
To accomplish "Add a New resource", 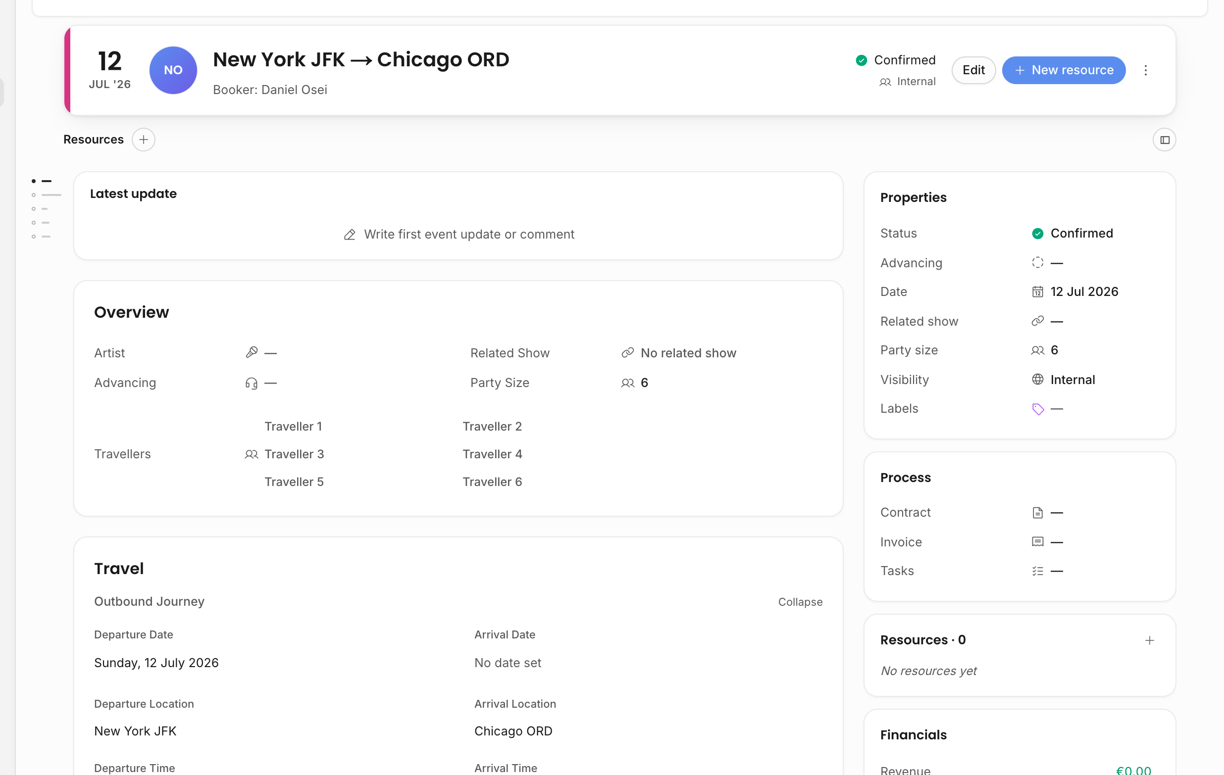I will [x=1064, y=70].
